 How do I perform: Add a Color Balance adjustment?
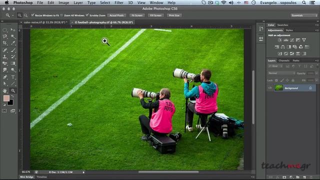tap(283, 47)
